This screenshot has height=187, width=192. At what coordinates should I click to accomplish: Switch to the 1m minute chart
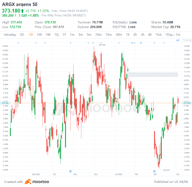[x=72, y=34]
